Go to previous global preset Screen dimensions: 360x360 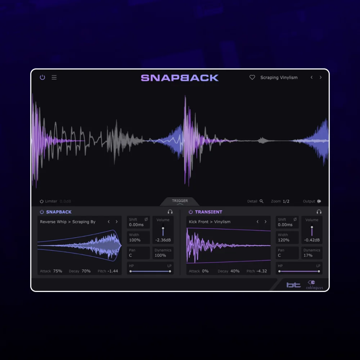(311, 77)
